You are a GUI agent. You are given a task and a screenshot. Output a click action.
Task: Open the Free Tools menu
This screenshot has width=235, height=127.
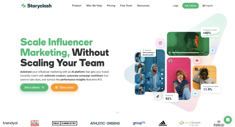pyautogui.click(x=126, y=6)
